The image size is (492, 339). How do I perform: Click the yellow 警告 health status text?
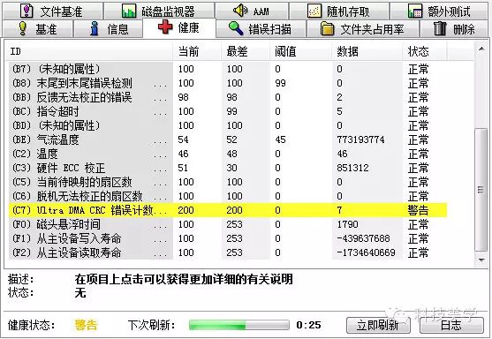(x=86, y=325)
